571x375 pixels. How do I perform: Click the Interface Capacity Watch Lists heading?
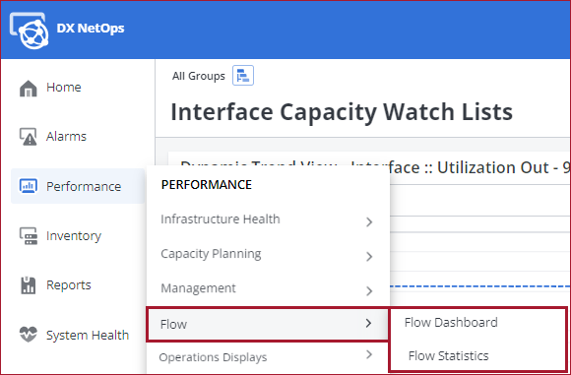342,112
